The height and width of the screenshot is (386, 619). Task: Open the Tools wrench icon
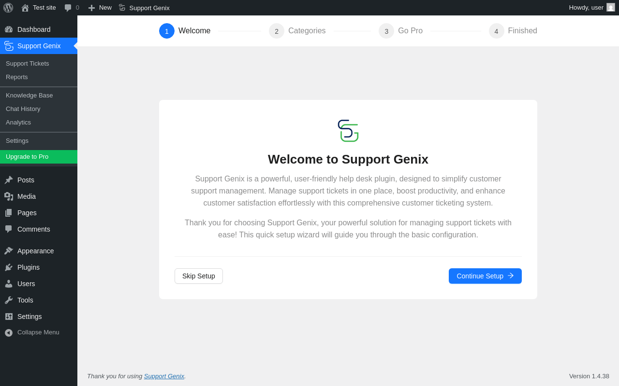(x=9, y=300)
